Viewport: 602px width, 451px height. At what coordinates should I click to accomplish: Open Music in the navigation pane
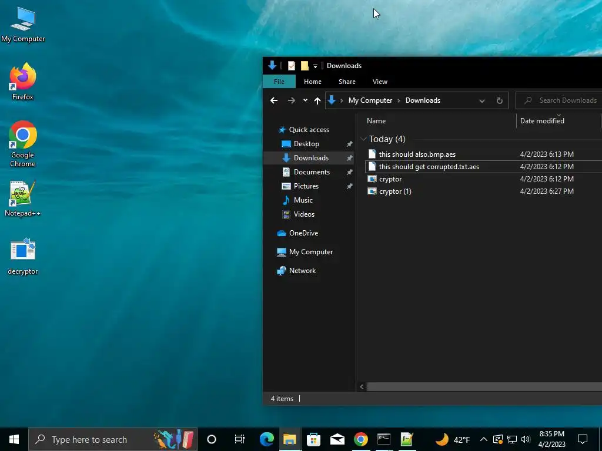(303, 200)
